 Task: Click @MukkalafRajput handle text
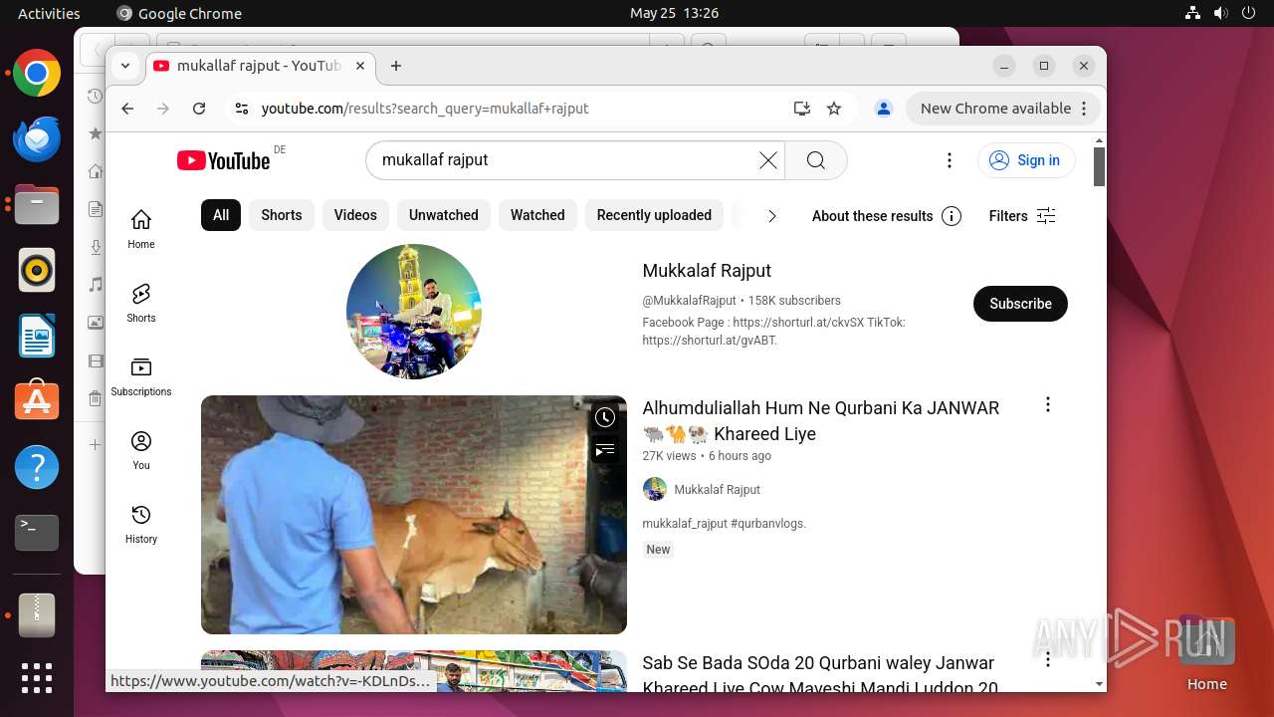(x=690, y=301)
